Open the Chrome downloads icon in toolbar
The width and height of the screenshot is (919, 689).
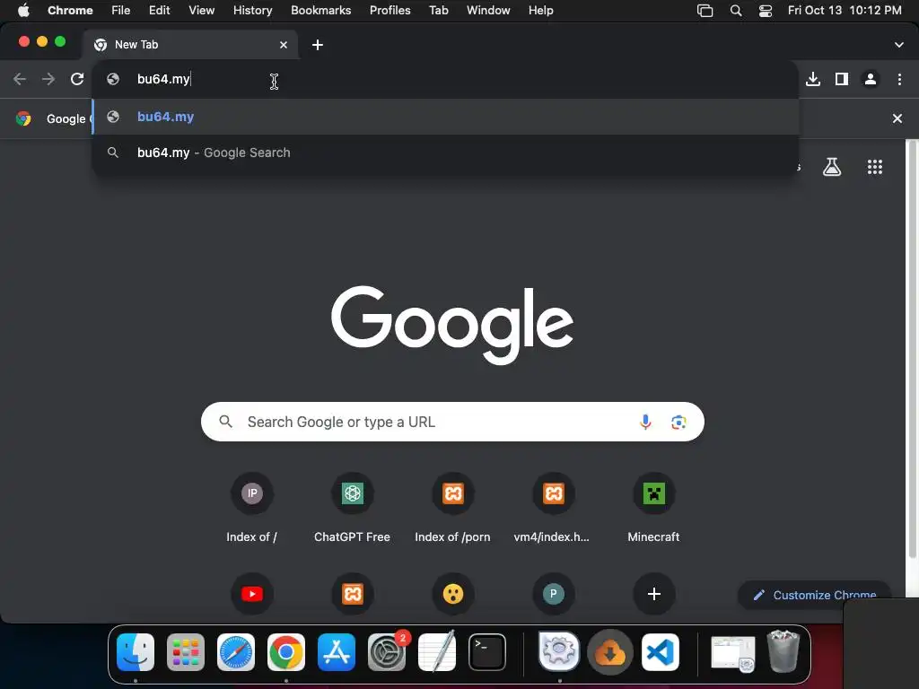click(813, 79)
